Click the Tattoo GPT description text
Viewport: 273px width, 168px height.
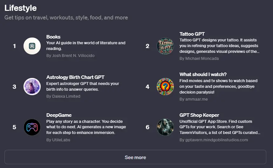(219, 46)
